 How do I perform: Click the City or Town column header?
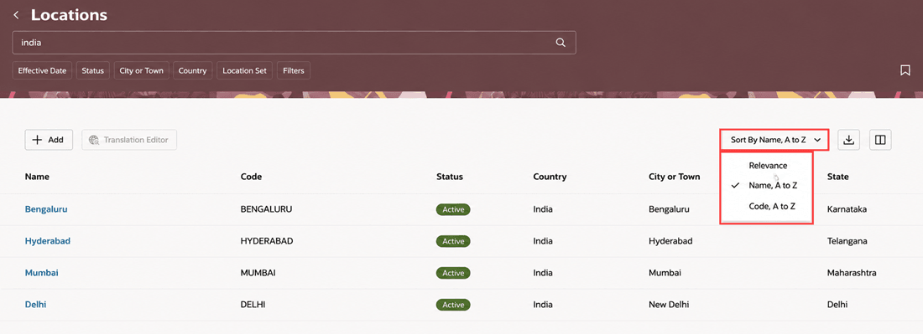click(674, 177)
